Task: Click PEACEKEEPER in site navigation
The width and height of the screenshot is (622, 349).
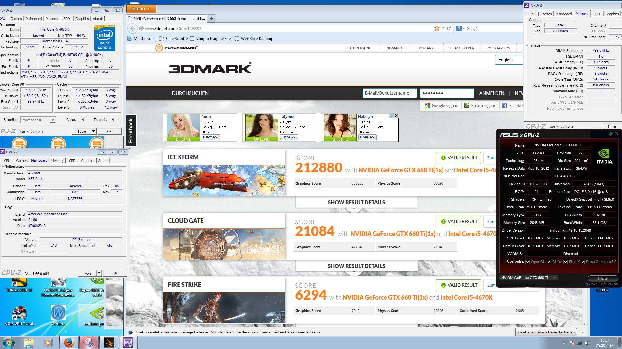Action: (462, 48)
